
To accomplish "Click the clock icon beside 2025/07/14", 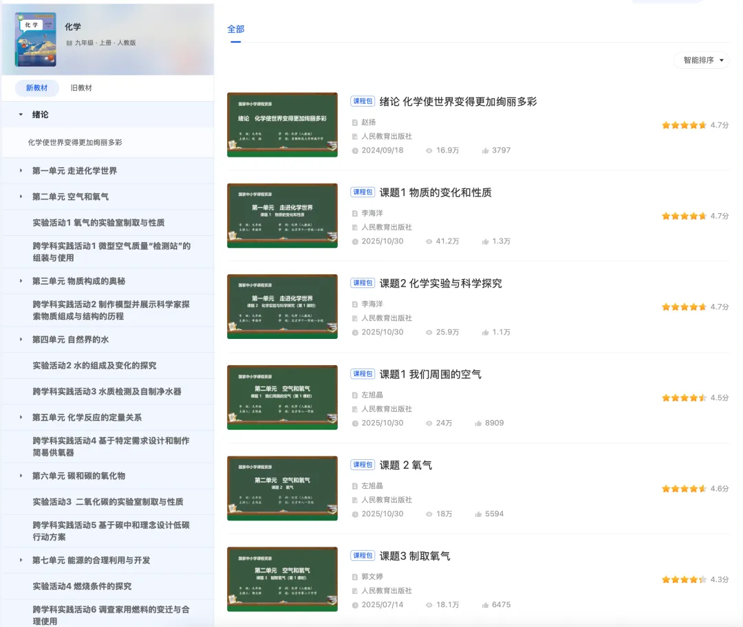I will click(x=355, y=605).
